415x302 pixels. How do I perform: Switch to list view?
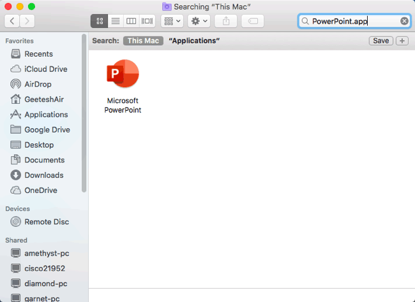point(116,21)
